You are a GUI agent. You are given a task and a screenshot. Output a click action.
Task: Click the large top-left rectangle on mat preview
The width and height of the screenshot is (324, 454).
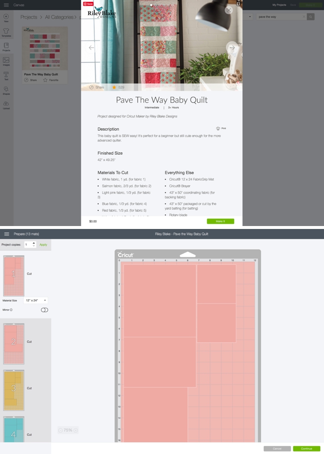coord(160,301)
